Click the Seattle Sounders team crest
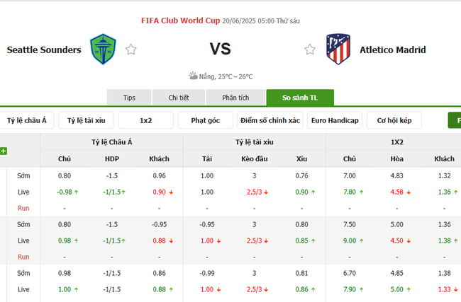Screen dimensions: 461x302 click(104, 50)
